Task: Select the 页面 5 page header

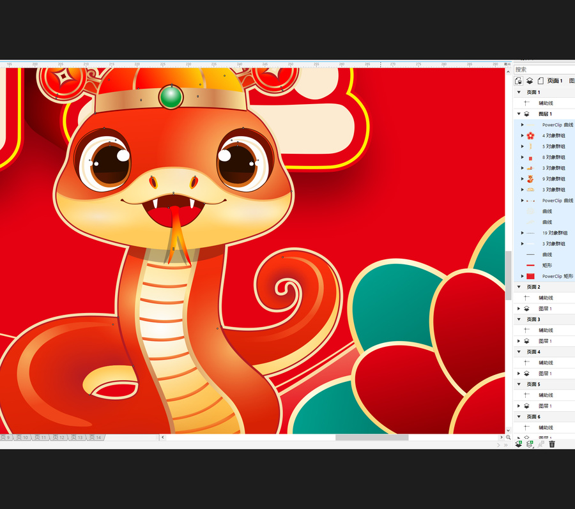Action: (544, 384)
